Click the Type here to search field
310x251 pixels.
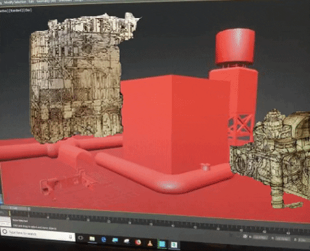38,234
